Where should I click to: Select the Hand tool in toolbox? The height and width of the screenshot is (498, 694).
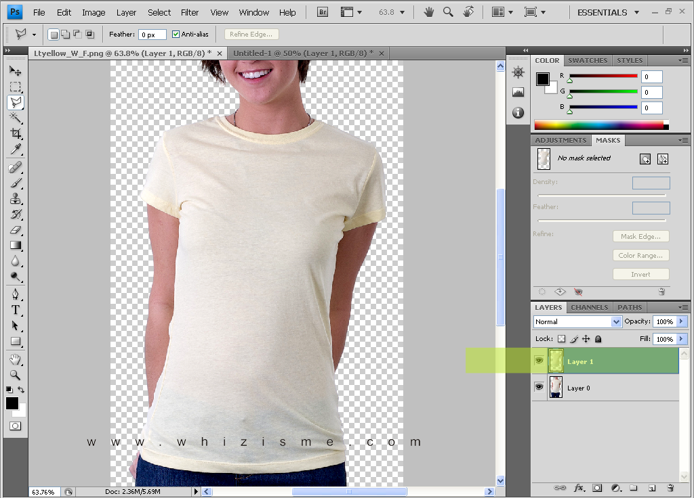[15, 359]
